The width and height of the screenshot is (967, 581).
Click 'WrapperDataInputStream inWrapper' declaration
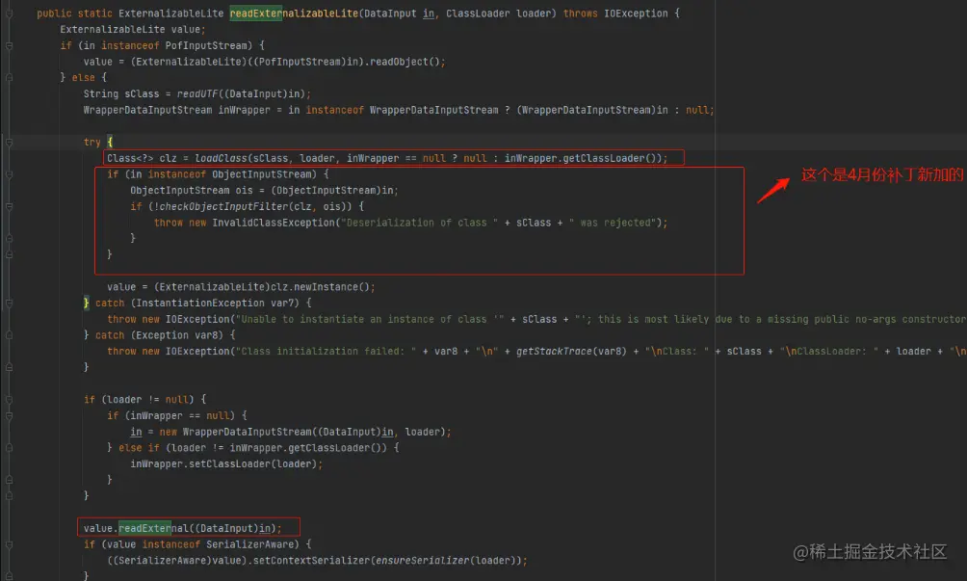click(176, 110)
